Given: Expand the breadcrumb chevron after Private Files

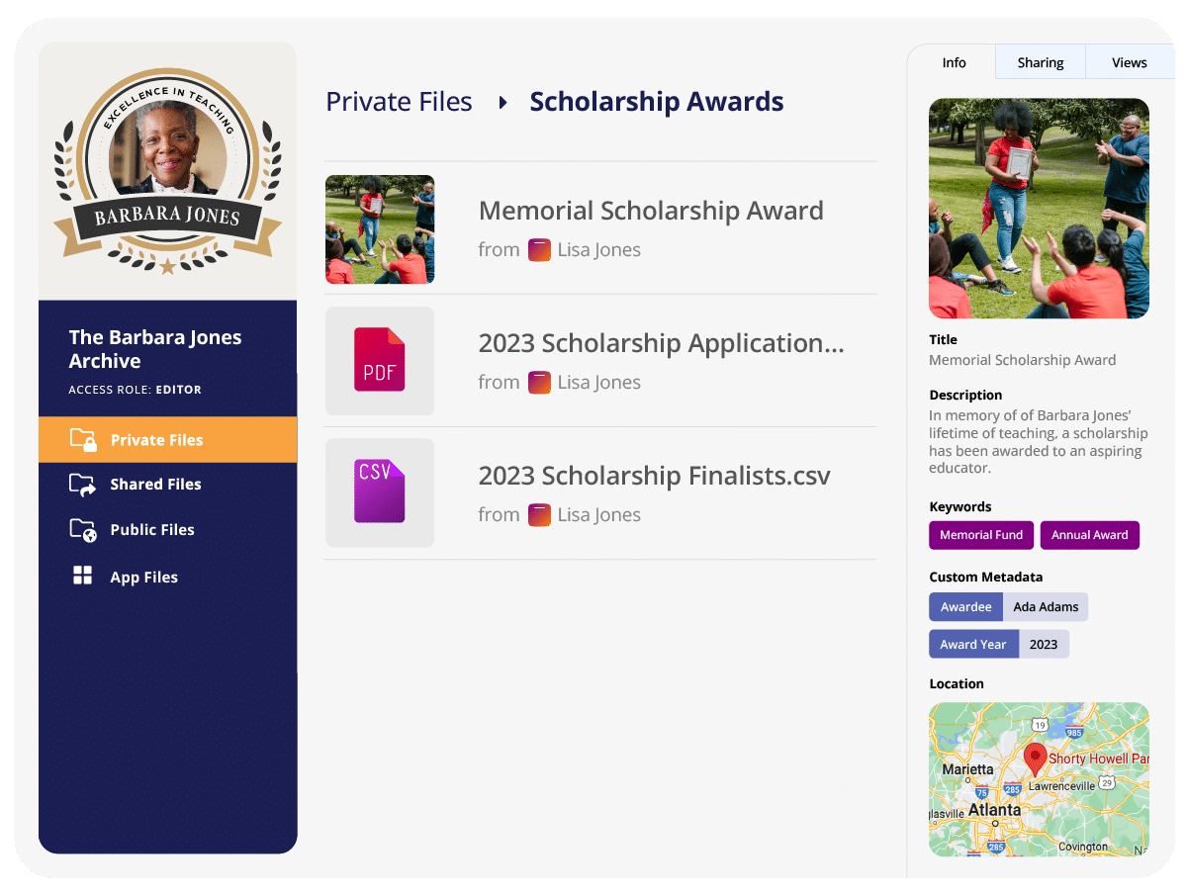Looking at the screenshot, I should (502, 102).
